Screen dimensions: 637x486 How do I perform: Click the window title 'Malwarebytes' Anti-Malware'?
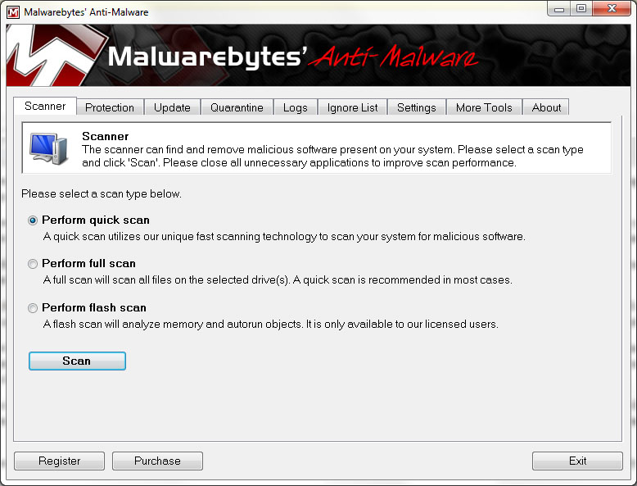click(86, 12)
